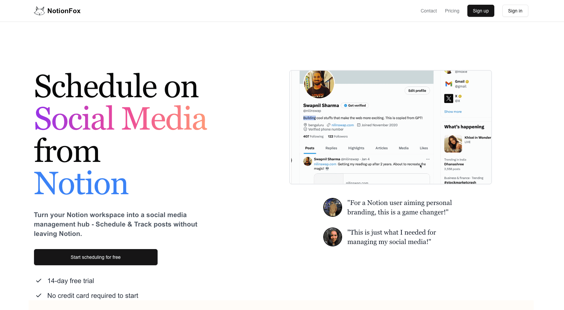Click the NotionFox fox logo icon

tap(39, 11)
